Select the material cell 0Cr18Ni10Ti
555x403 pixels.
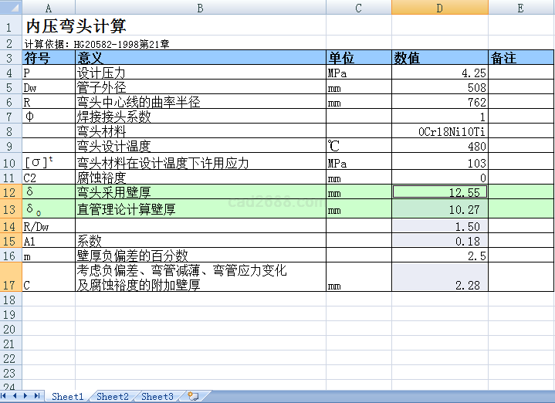click(439, 132)
